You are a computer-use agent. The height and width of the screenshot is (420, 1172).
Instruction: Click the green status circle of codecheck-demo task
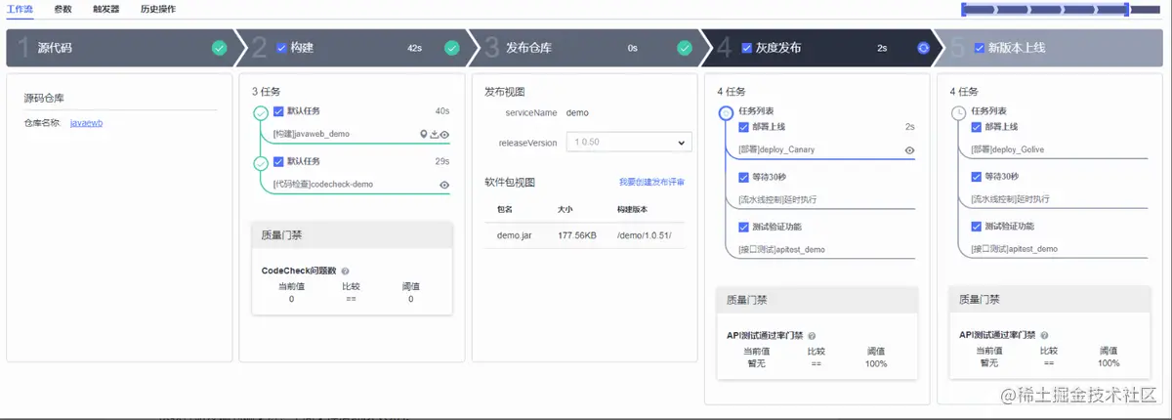tap(261, 163)
